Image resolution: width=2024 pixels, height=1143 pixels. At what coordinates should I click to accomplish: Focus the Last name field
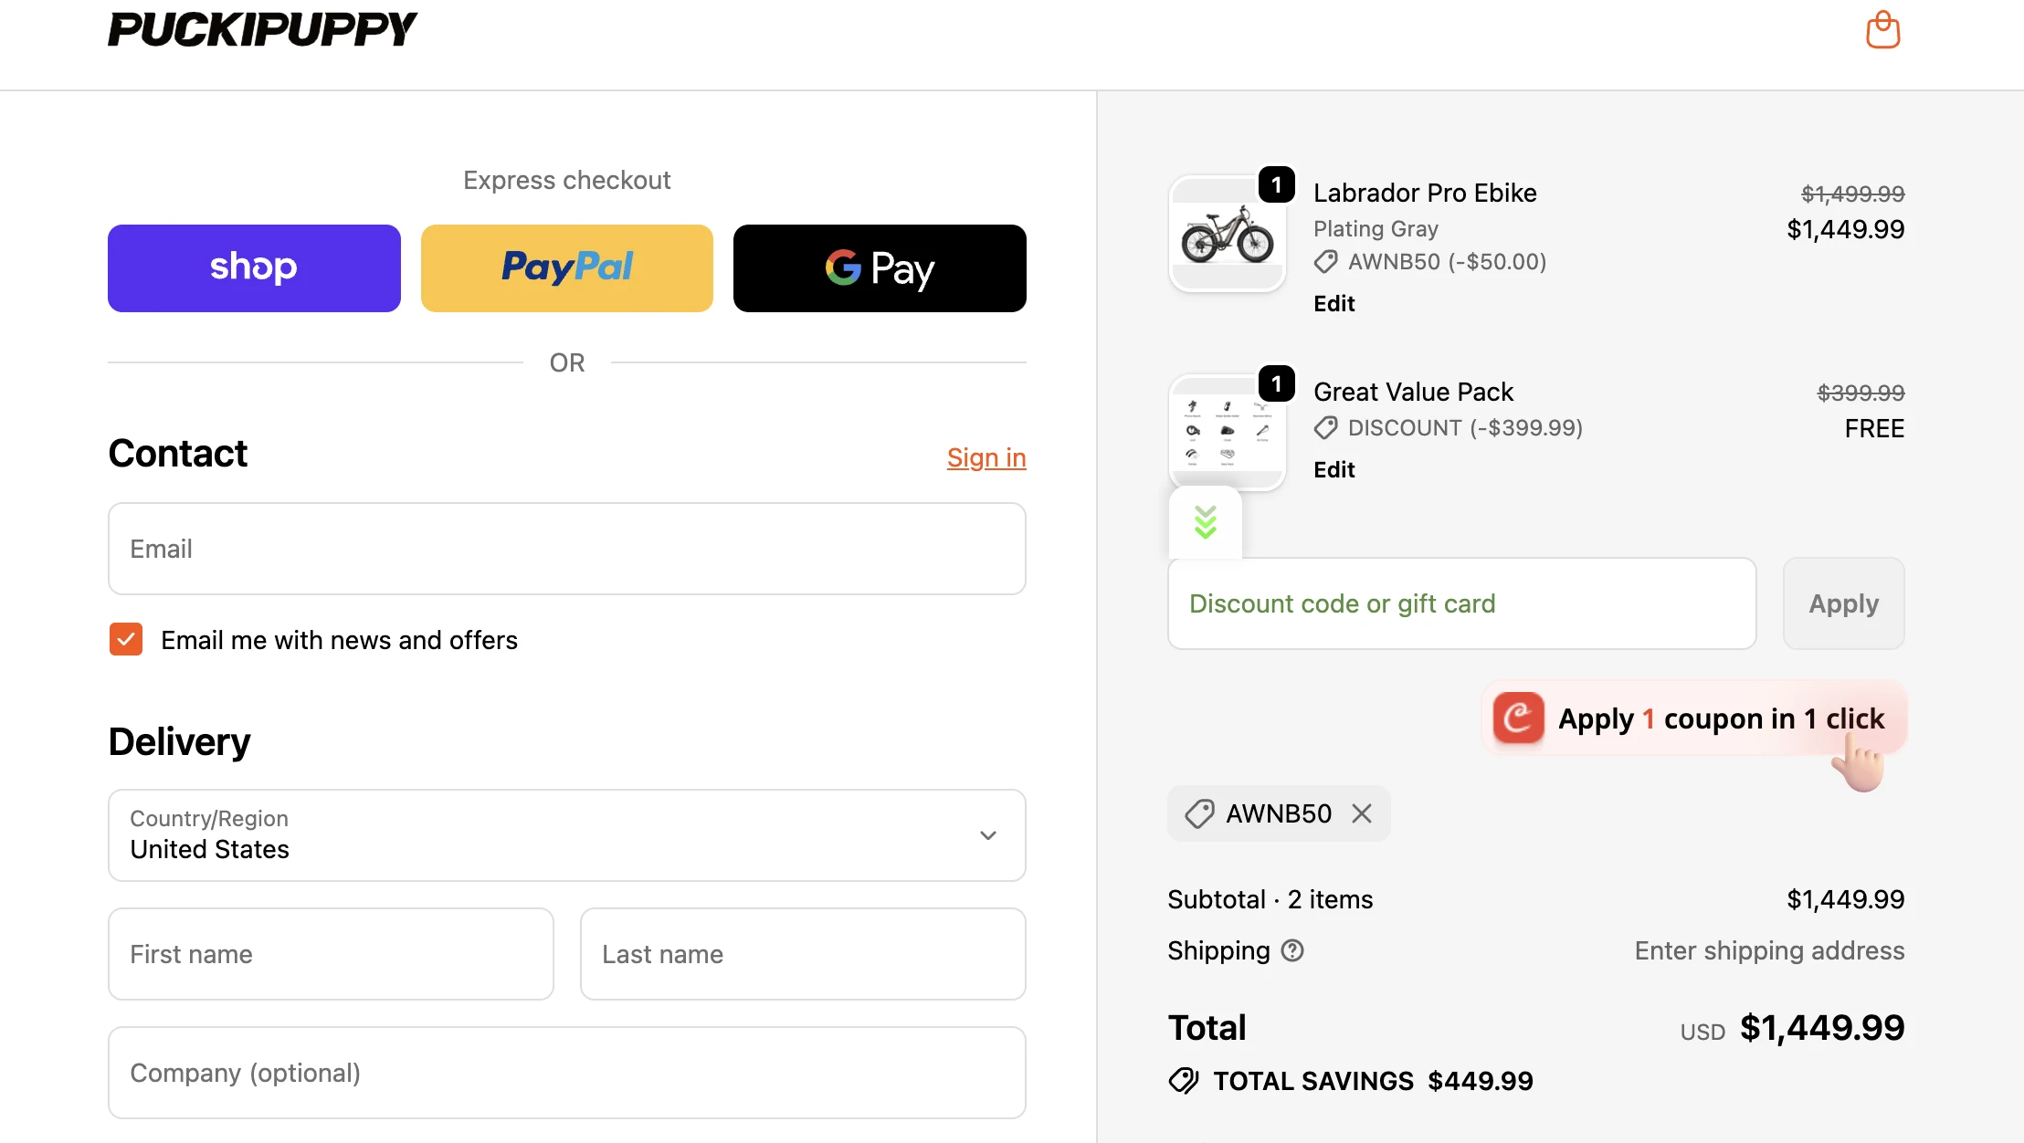[803, 954]
